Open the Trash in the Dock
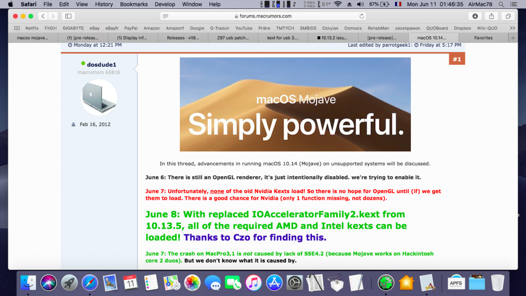The image size is (526, 296). coord(498,282)
